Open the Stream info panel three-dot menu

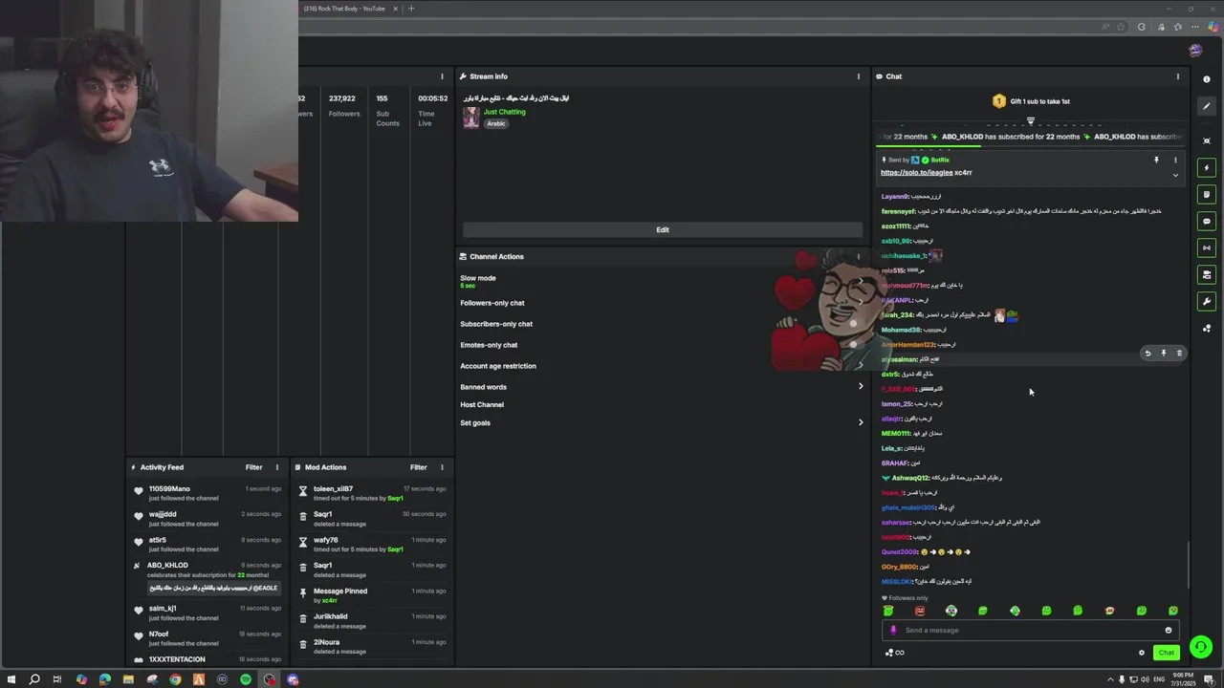point(858,76)
